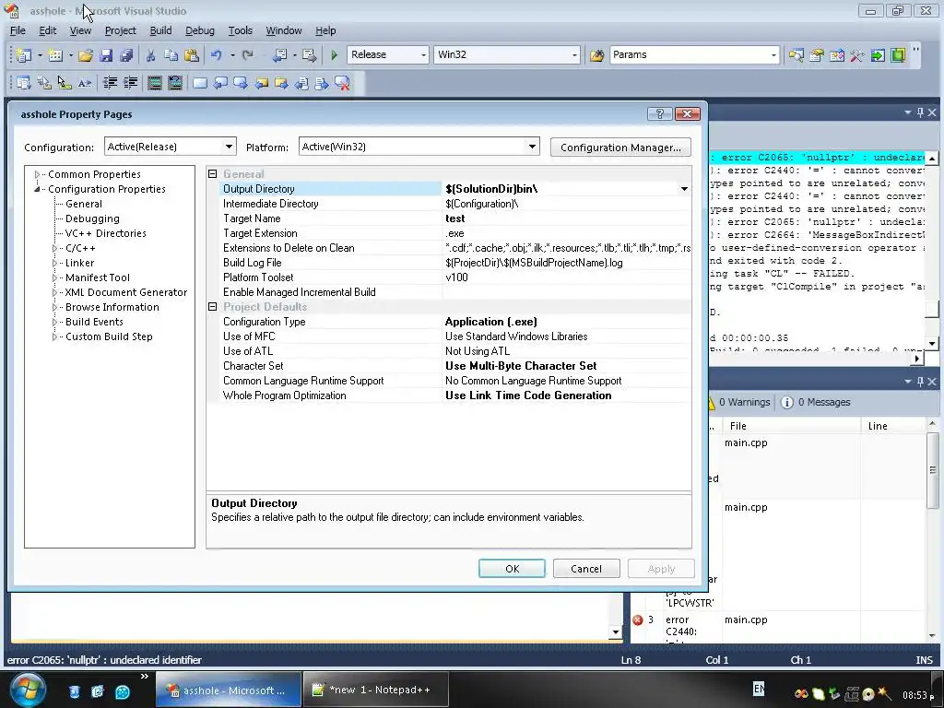Open the Tools menu
This screenshot has height=708, width=944.
tap(241, 30)
